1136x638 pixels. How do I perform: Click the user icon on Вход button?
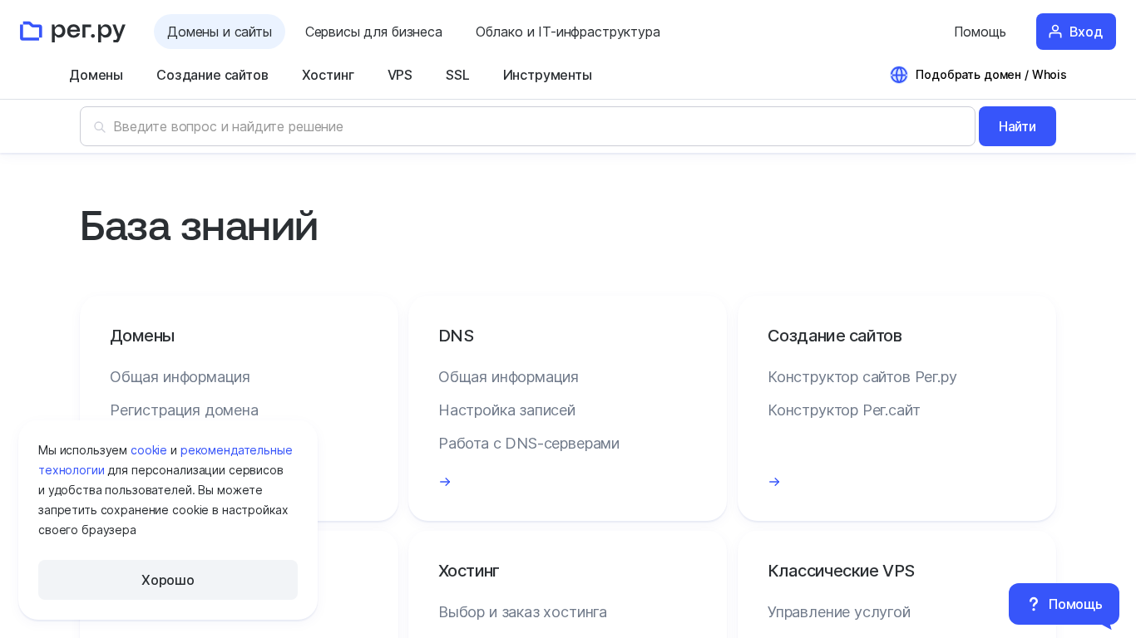pyautogui.click(x=1055, y=32)
